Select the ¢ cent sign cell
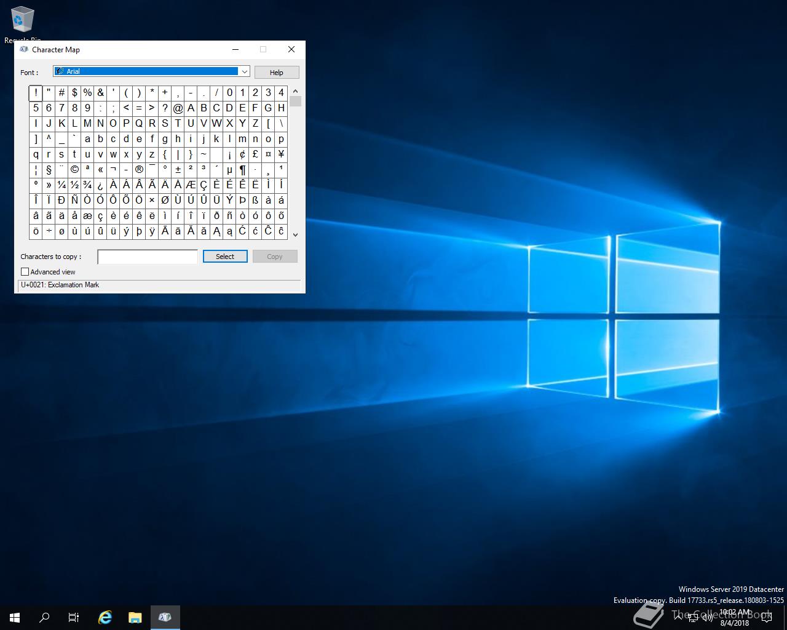The width and height of the screenshot is (787, 630). (x=242, y=154)
